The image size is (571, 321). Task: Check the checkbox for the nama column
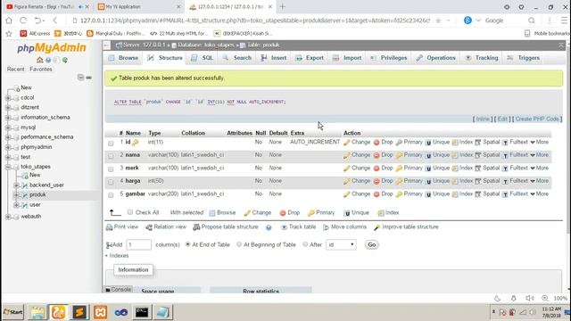point(111,156)
